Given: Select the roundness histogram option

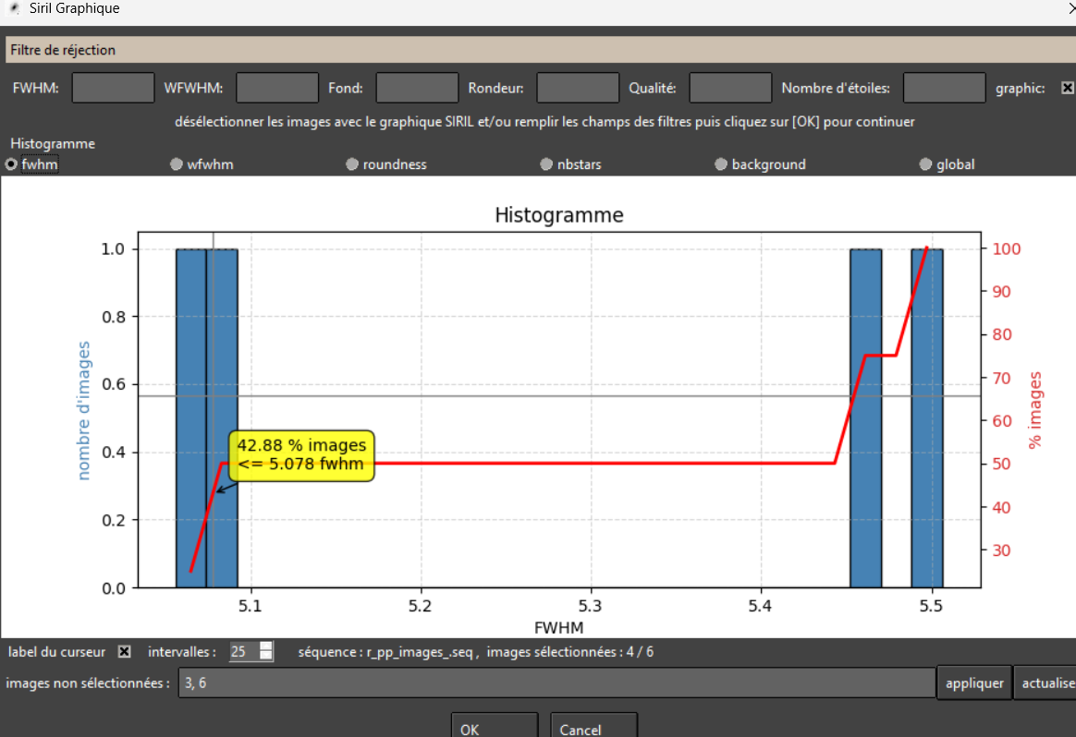Looking at the screenshot, I should coord(352,164).
